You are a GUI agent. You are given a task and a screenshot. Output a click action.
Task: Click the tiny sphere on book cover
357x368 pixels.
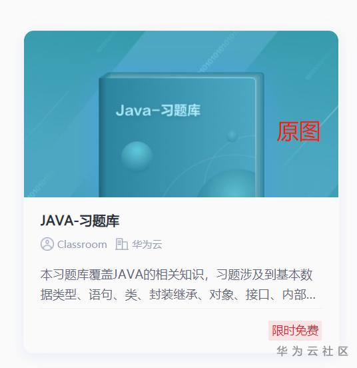tap(232, 135)
